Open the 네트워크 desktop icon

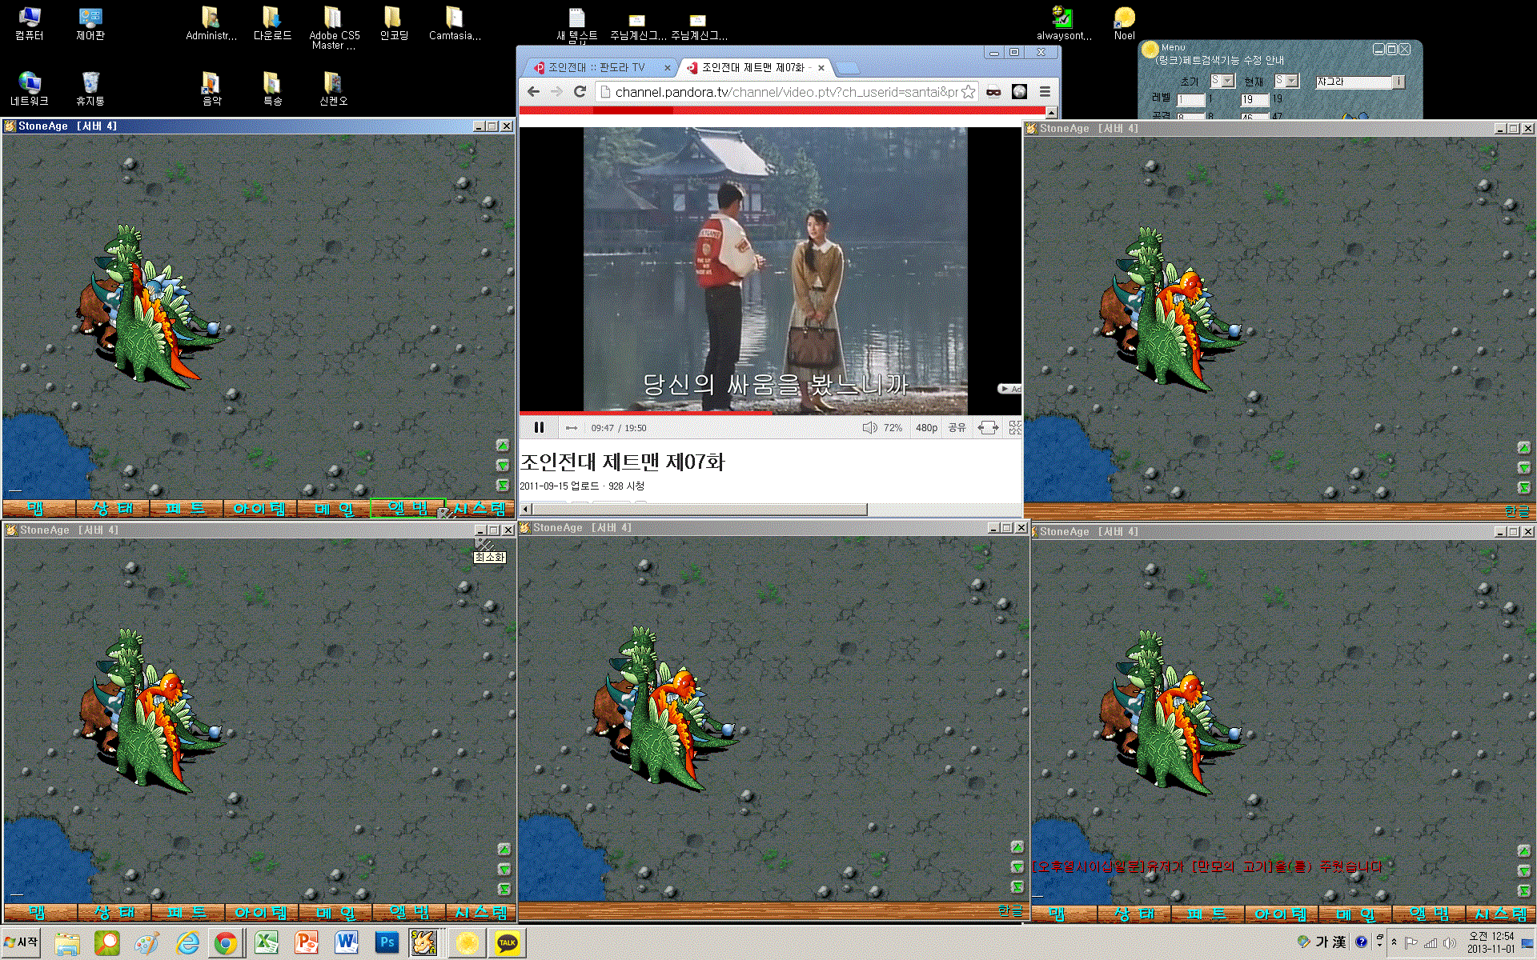[29, 90]
